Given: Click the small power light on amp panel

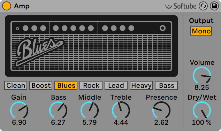Looking at the screenshot, I should pyautogui.click(x=17, y=29).
